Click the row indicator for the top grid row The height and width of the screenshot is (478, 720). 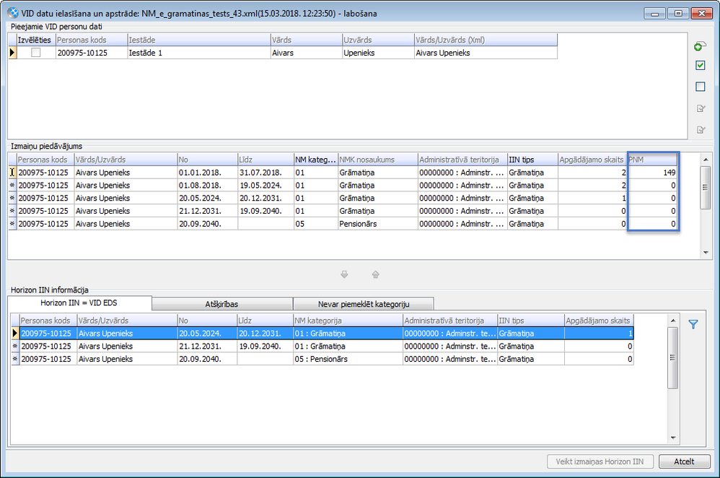coord(12,53)
